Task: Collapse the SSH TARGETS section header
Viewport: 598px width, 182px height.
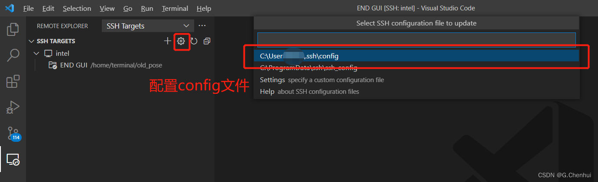Action: tap(31, 41)
